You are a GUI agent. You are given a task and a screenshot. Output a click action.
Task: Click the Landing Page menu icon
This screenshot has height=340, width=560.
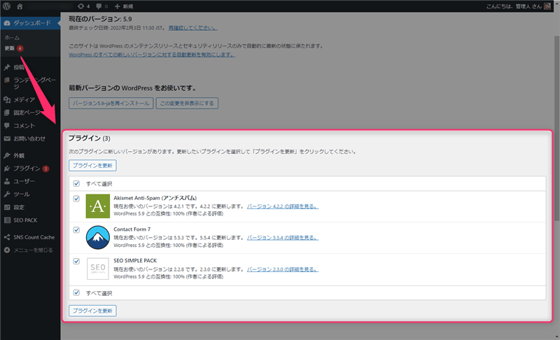click(7, 80)
